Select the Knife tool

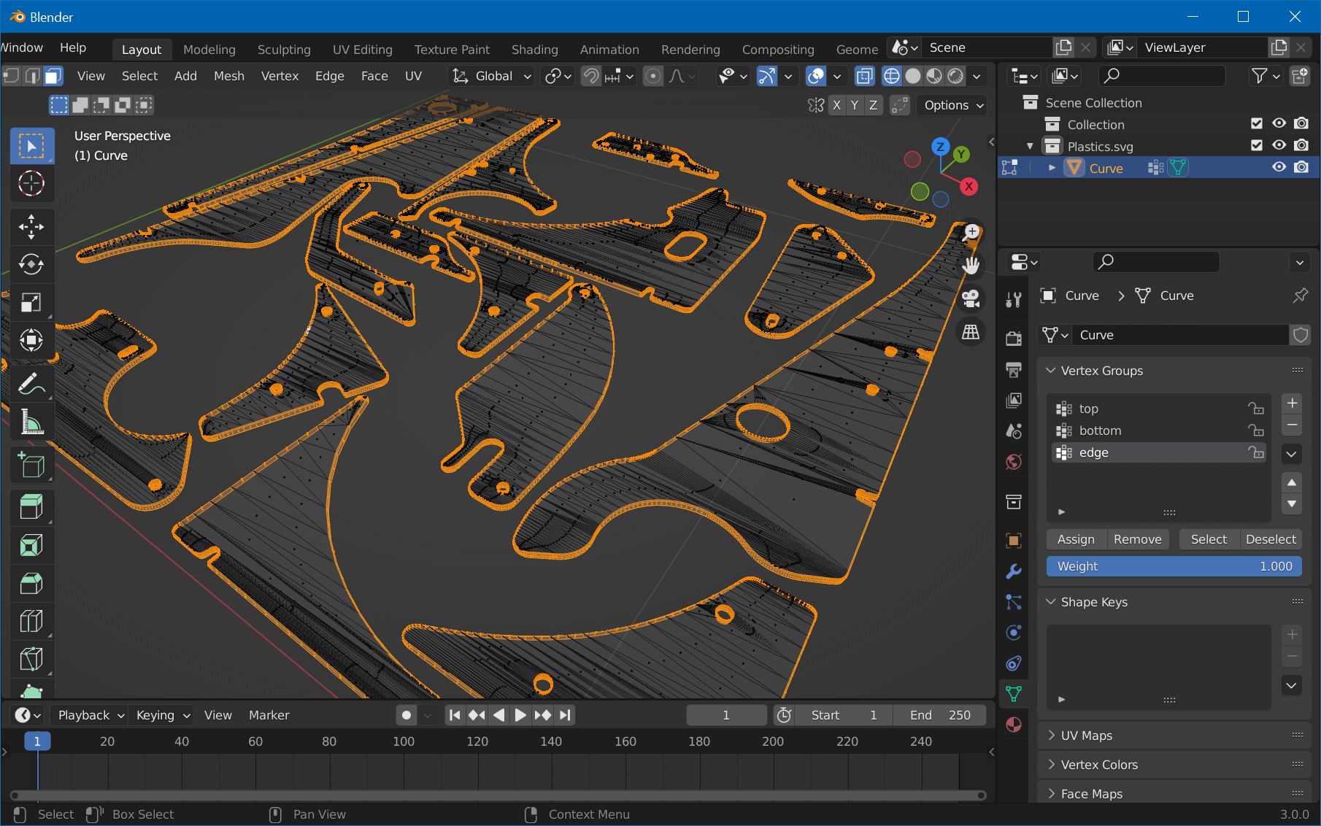pyautogui.click(x=31, y=659)
